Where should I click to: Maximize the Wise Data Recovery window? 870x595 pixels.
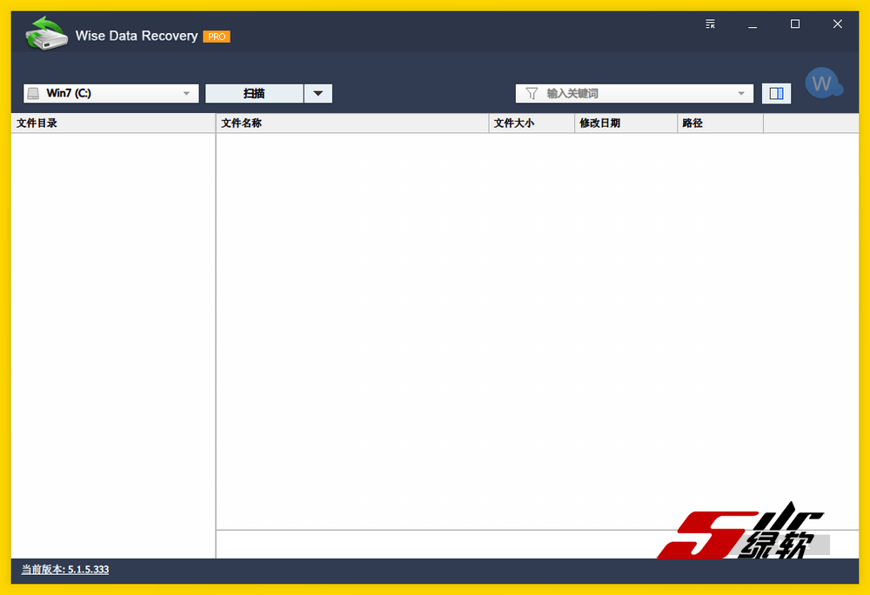point(794,24)
